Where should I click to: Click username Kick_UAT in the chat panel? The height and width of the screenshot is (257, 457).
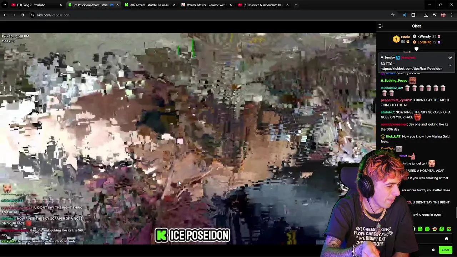[393, 136]
